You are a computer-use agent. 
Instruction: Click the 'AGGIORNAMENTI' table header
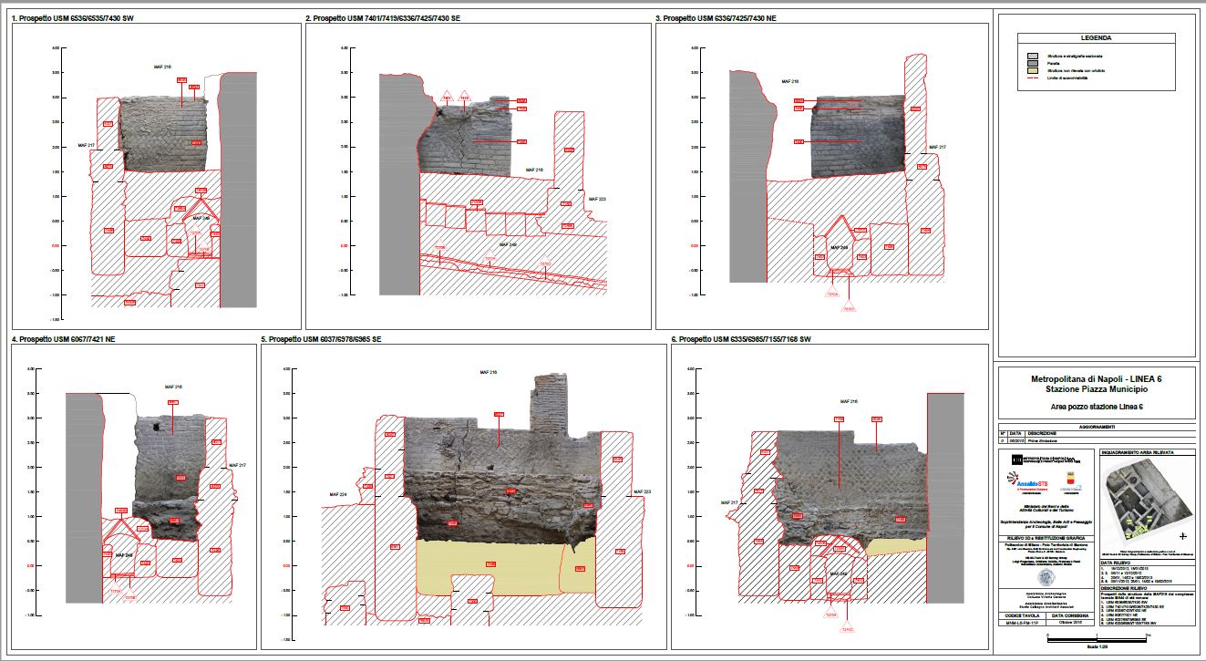tap(1095, 425)
